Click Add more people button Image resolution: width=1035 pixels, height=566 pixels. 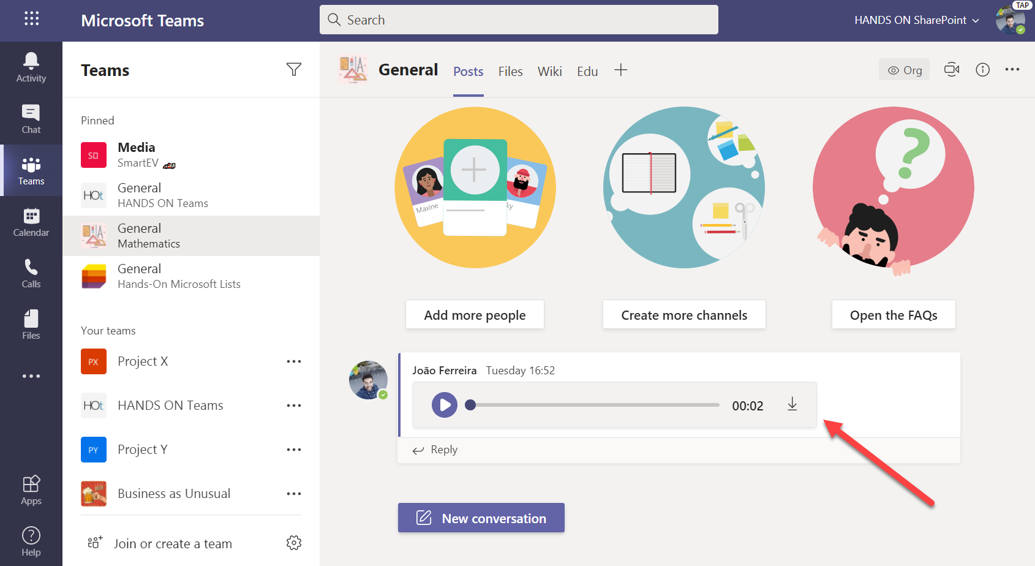475,315
